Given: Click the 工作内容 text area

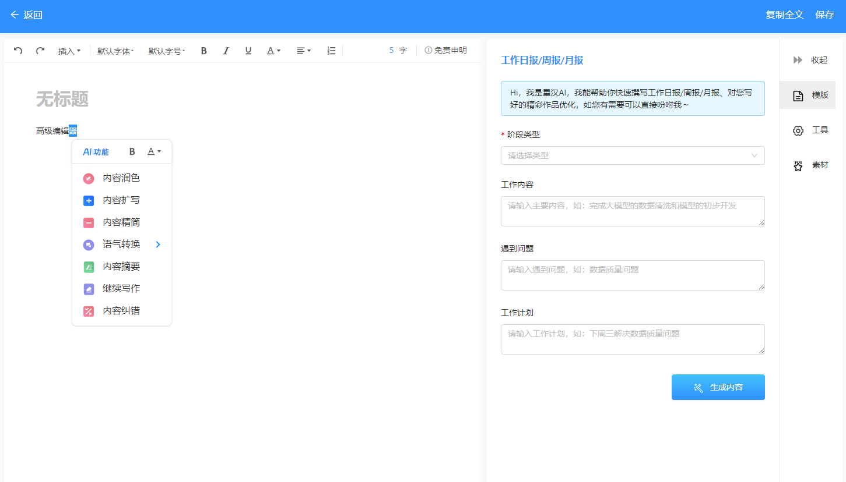Looking at the screenshot, I should click(x=633, y=211).
